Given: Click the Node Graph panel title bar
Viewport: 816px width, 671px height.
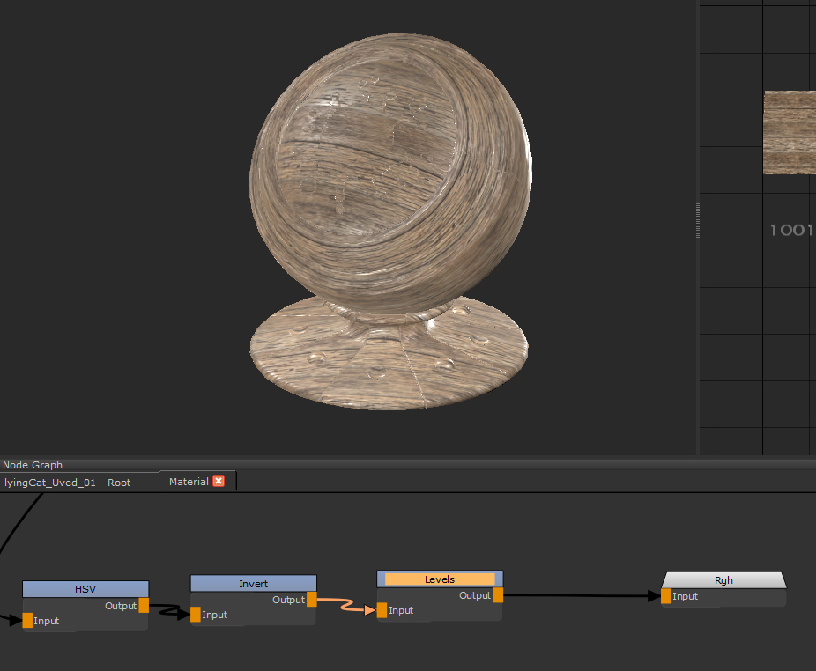Looking at the screenshot, I should 31,464.
